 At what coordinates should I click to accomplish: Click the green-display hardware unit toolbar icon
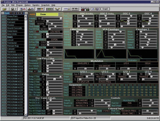[49, 9]
